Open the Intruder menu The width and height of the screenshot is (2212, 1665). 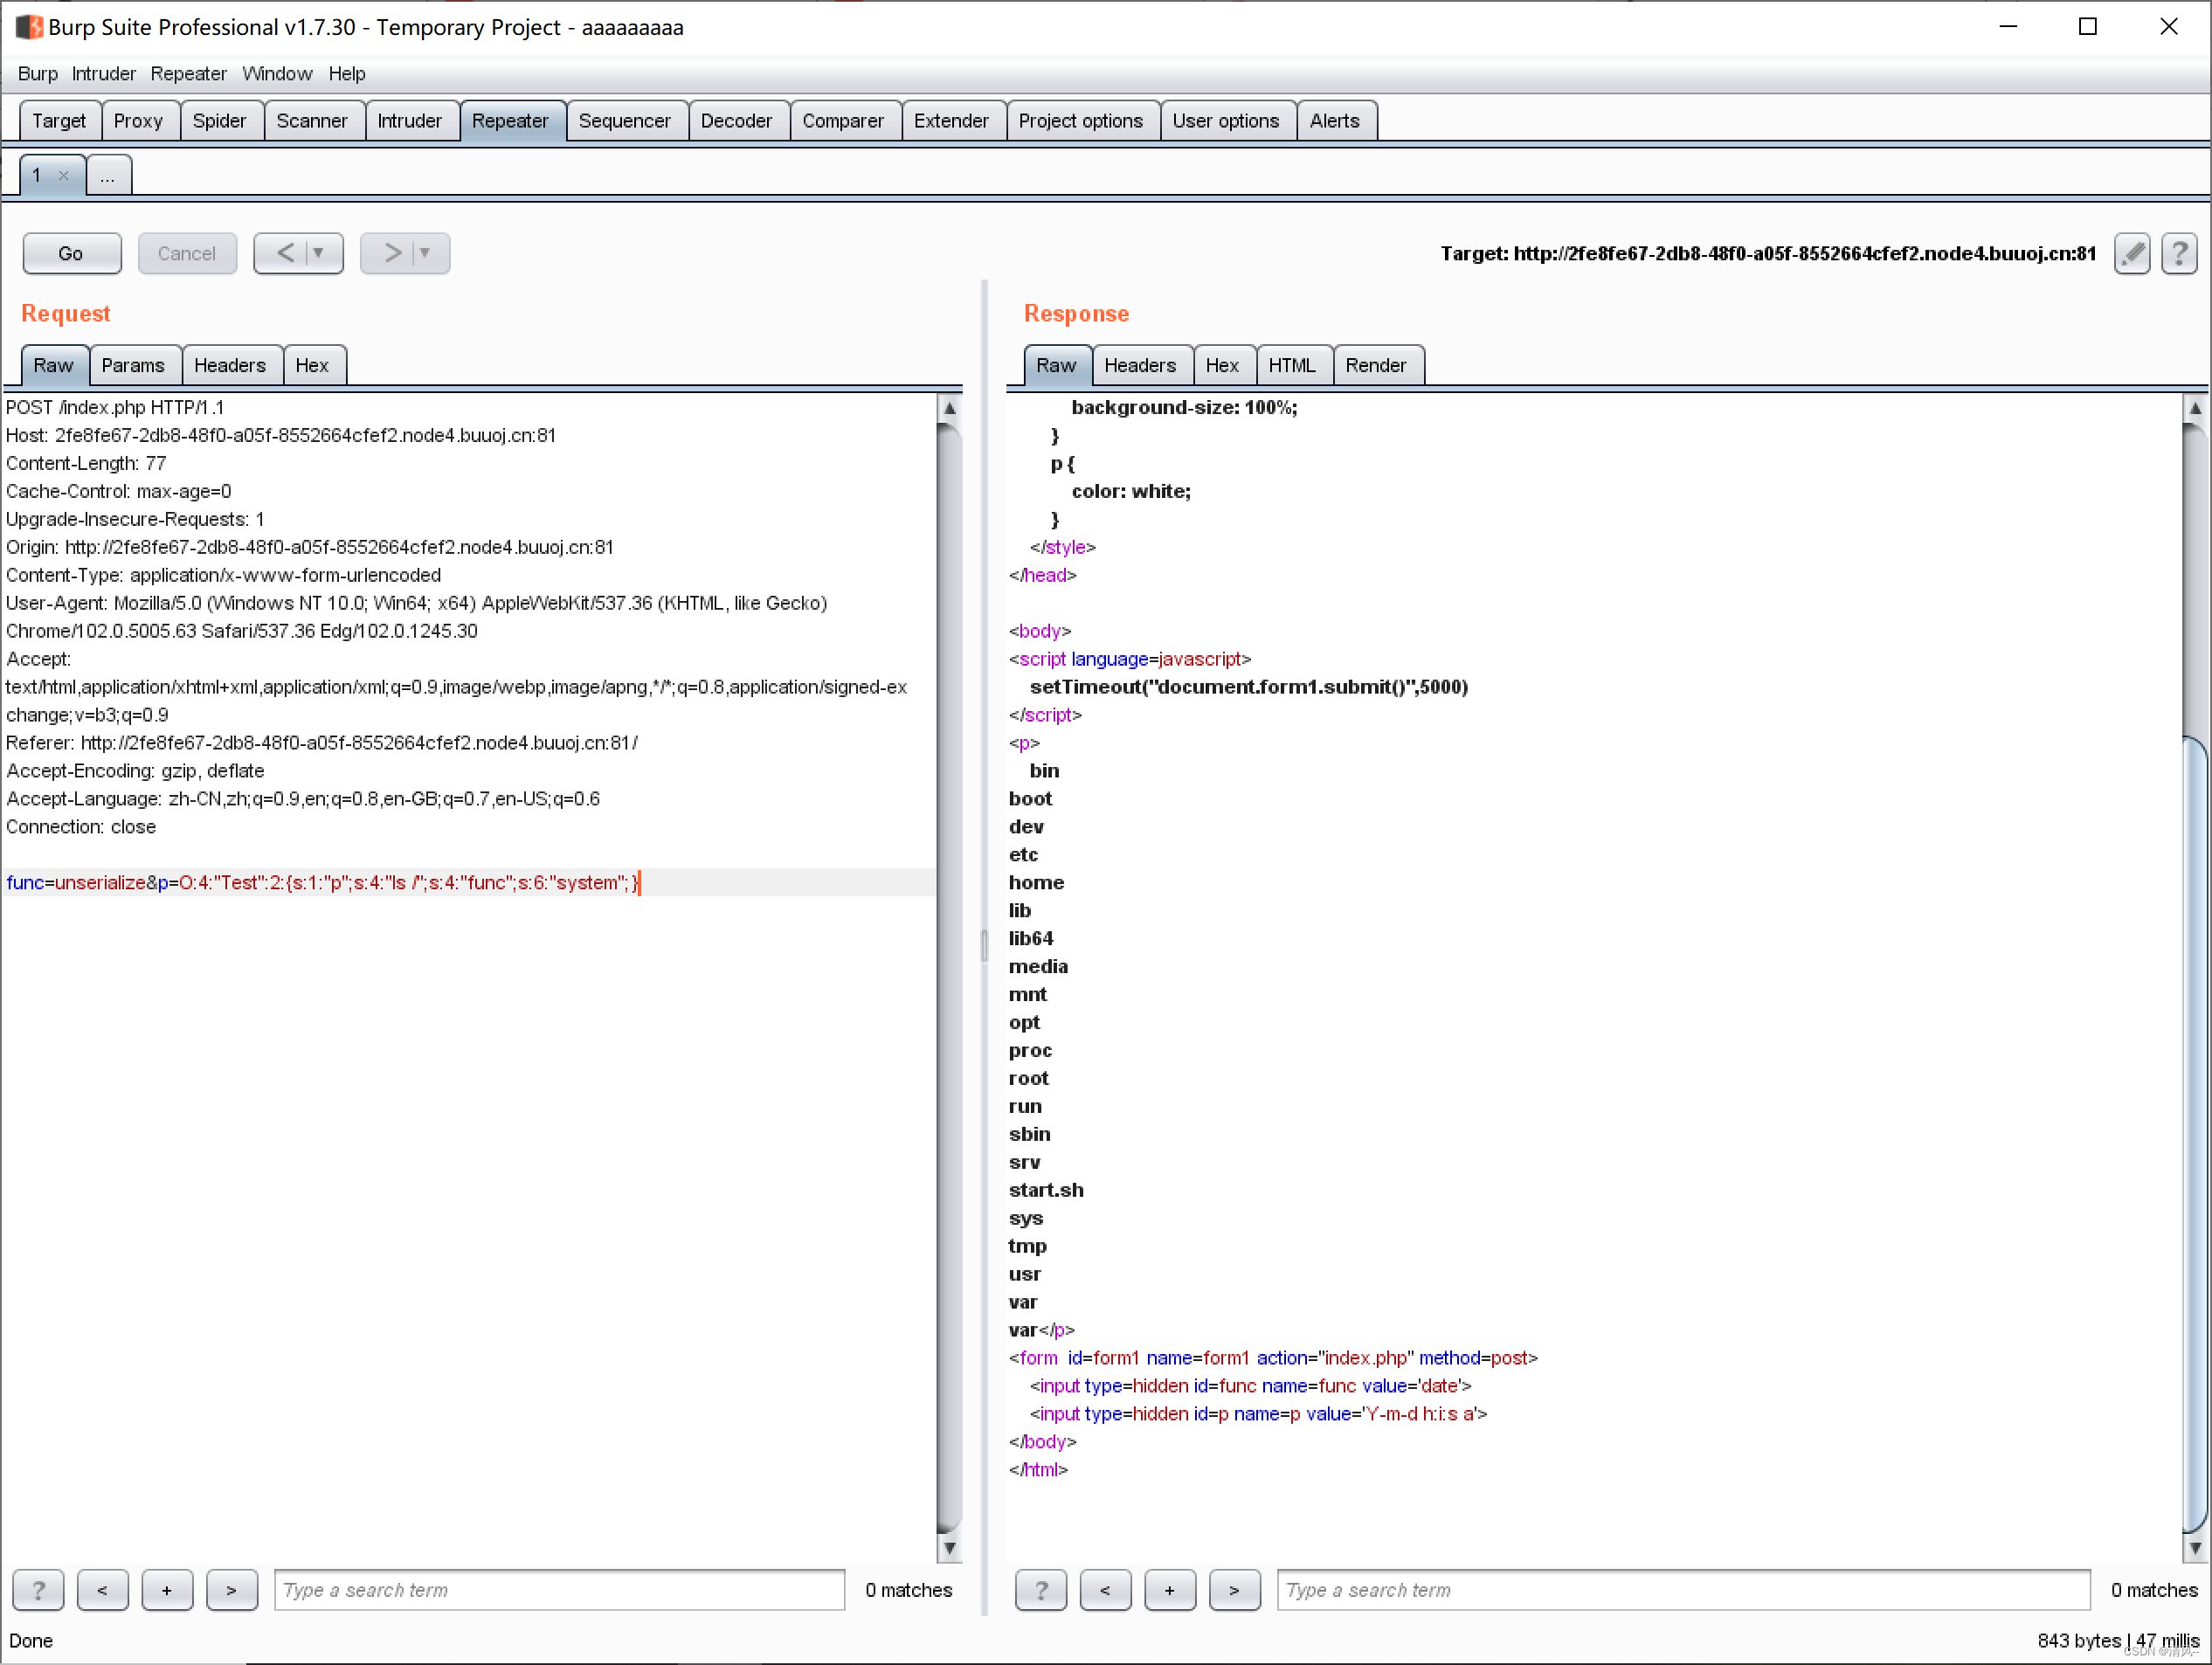pos(103,73)
